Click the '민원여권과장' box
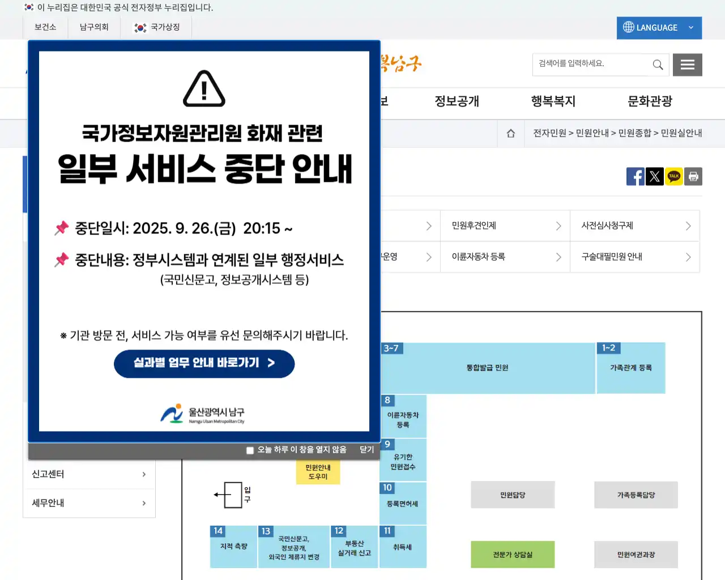 pos(636,555)
